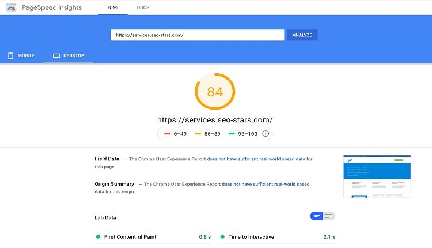Click the mobile phone icon
This screenshot has height=248, width=432.
click(x=10, y=56)
